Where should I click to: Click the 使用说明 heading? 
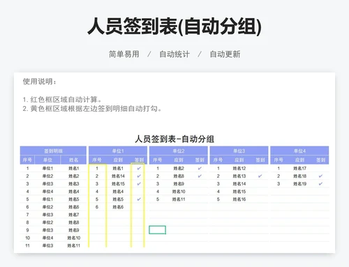click(39, 82)
